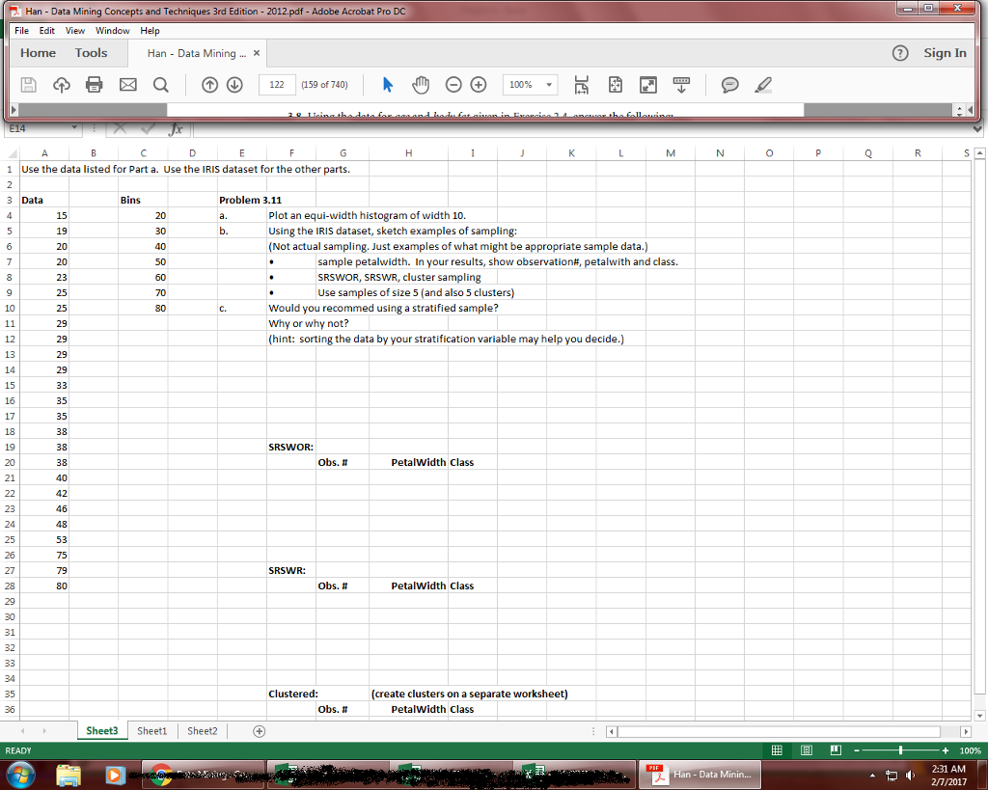Open the Windows Start button
Viewport: 988px width, 790px height.
tap(19, 775)
